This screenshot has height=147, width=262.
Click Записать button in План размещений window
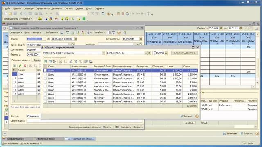click(x=230, y=134)
